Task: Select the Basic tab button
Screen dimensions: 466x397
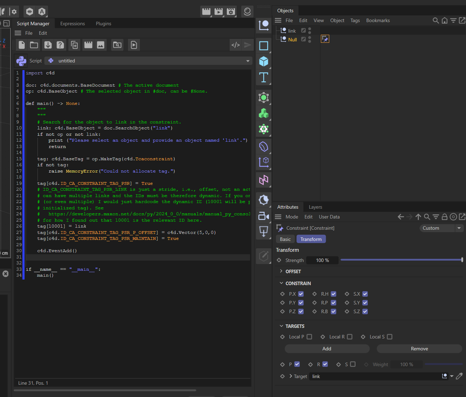Action: 285,239
